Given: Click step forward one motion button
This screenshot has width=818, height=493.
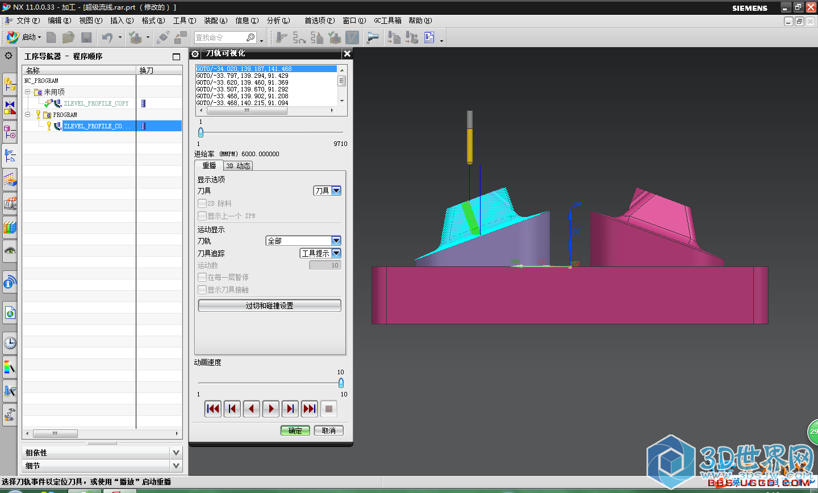Looking at the screenshot, I should click(x=290, y=408).
